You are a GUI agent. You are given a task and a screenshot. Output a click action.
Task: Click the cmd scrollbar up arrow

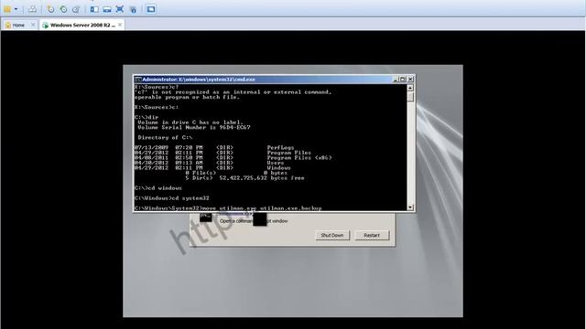pos(410,88)
